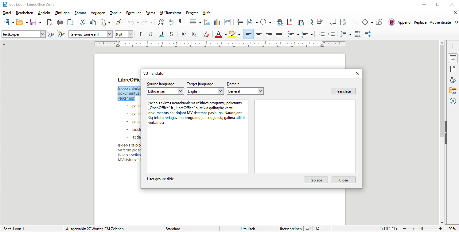Open Sidebar Navigator compass icon
The image size is (459, 232).
pyautogui.click(x=453, y=101)
